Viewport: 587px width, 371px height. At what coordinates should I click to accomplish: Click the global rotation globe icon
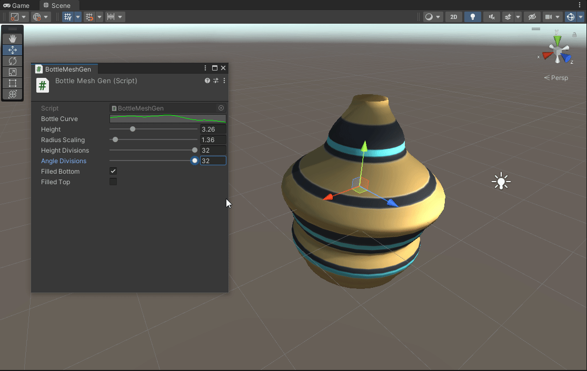37,17
